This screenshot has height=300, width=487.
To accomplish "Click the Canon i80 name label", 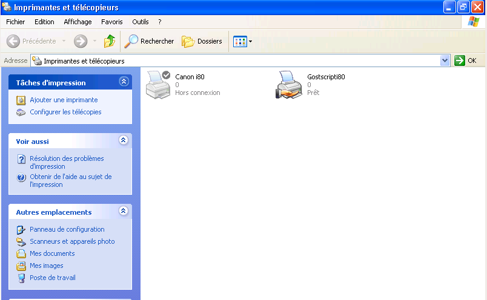I will click(190, 77).
